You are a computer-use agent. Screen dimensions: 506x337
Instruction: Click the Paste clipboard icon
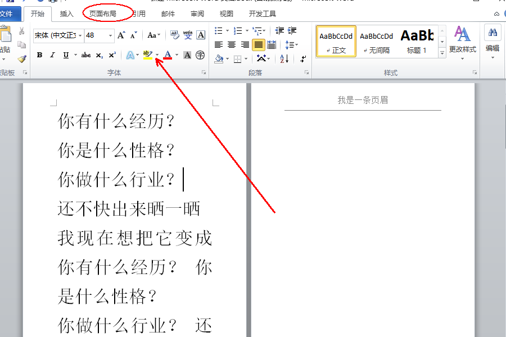pyautogui.click(x=5, y=34)
